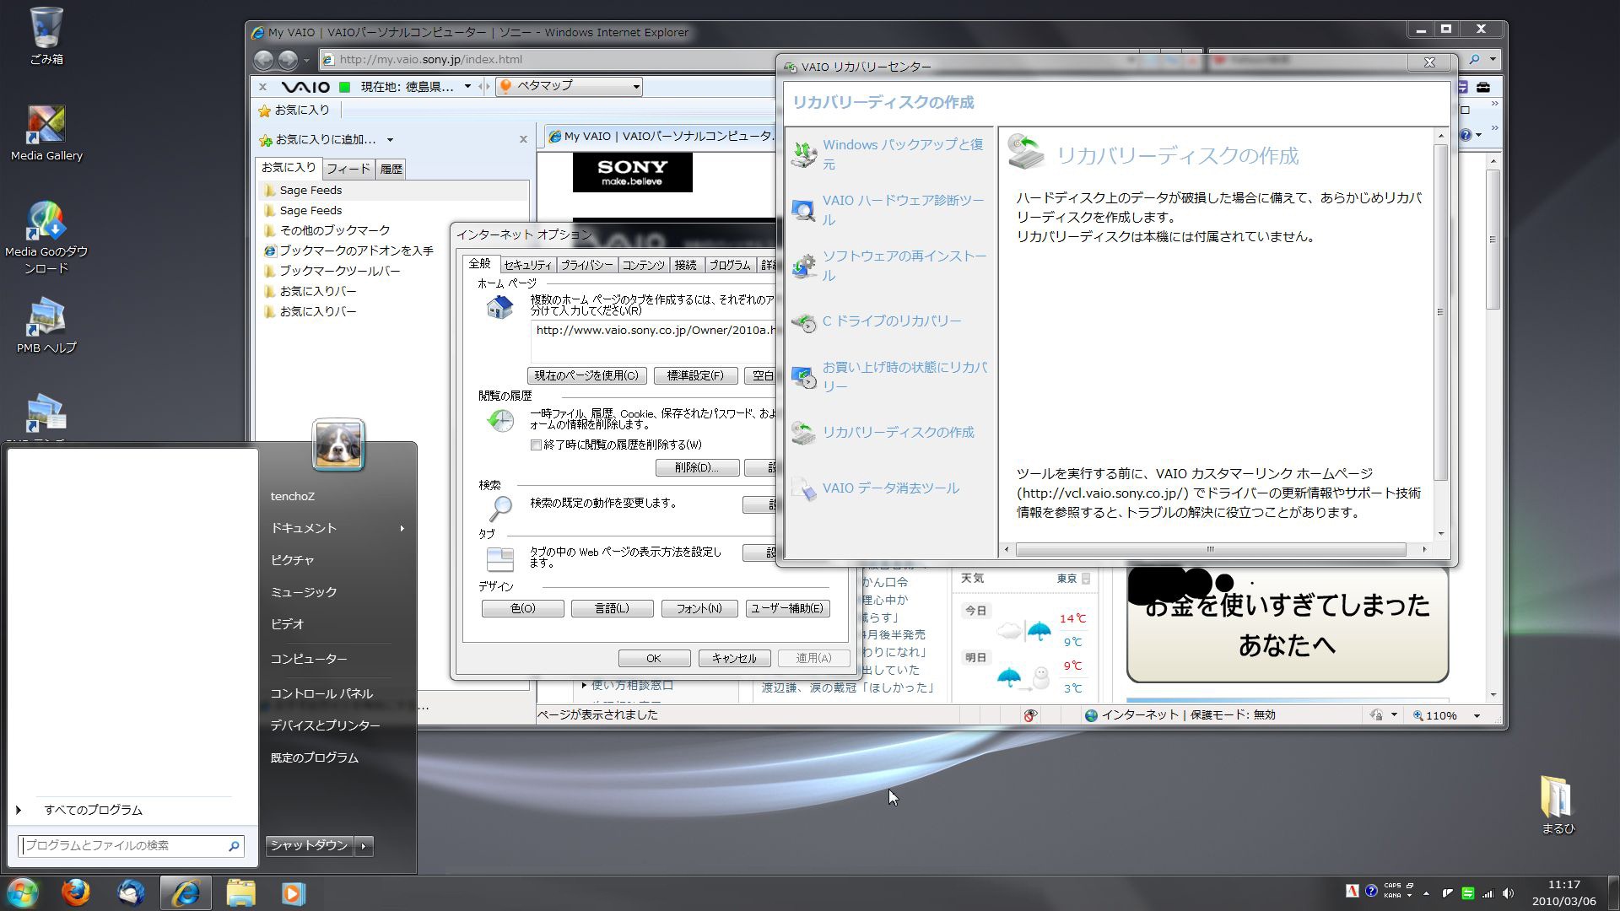Open the 現在地 location dropdown arrow
Screen dimensions: 1620x911
[x=467, y=87]
